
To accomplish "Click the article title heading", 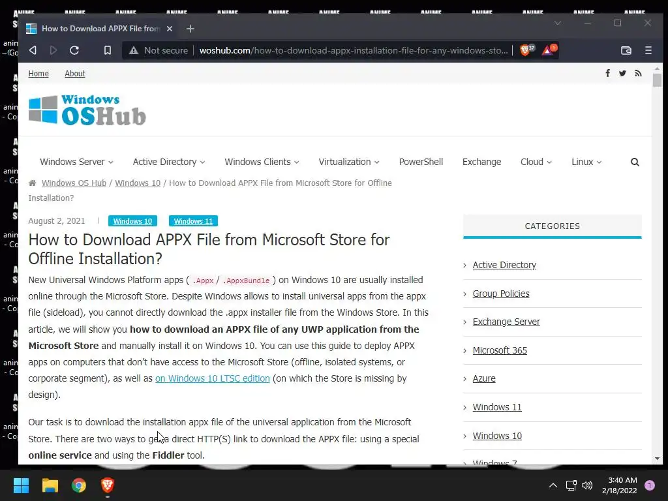I will tap(209, 249).
